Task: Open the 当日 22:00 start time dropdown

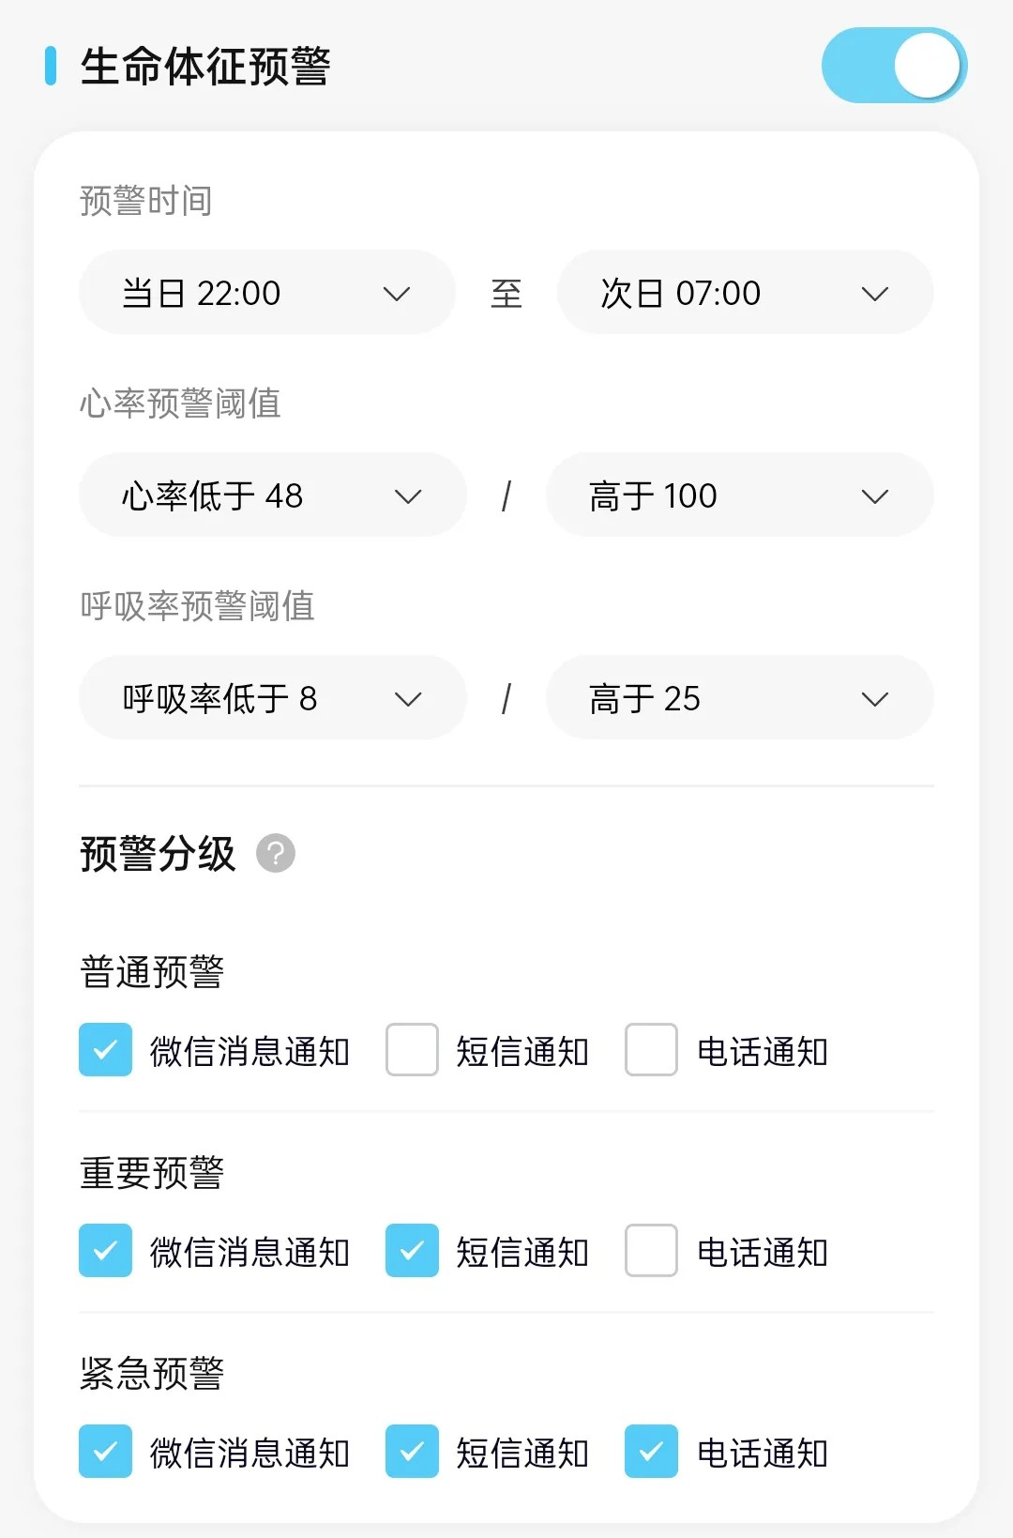Action: point(267,293)
